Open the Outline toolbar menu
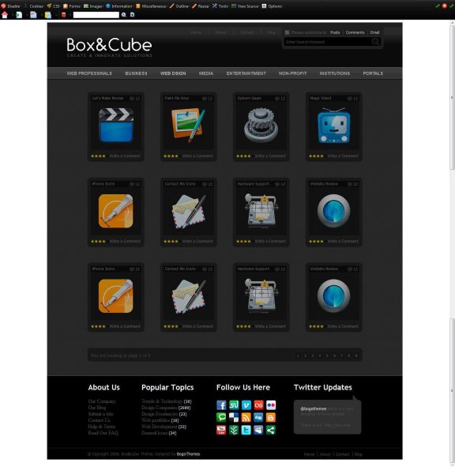This screenshot has width=455, height=474. point(179,6)
